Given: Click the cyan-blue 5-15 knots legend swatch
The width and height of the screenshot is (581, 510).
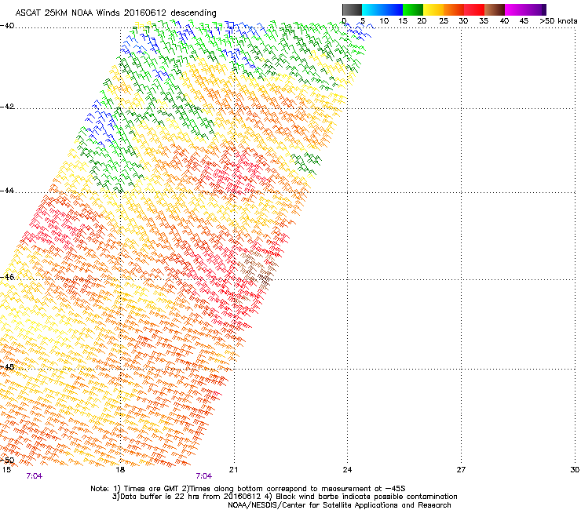Looking at the screenshot, I should tap(382, 9).
